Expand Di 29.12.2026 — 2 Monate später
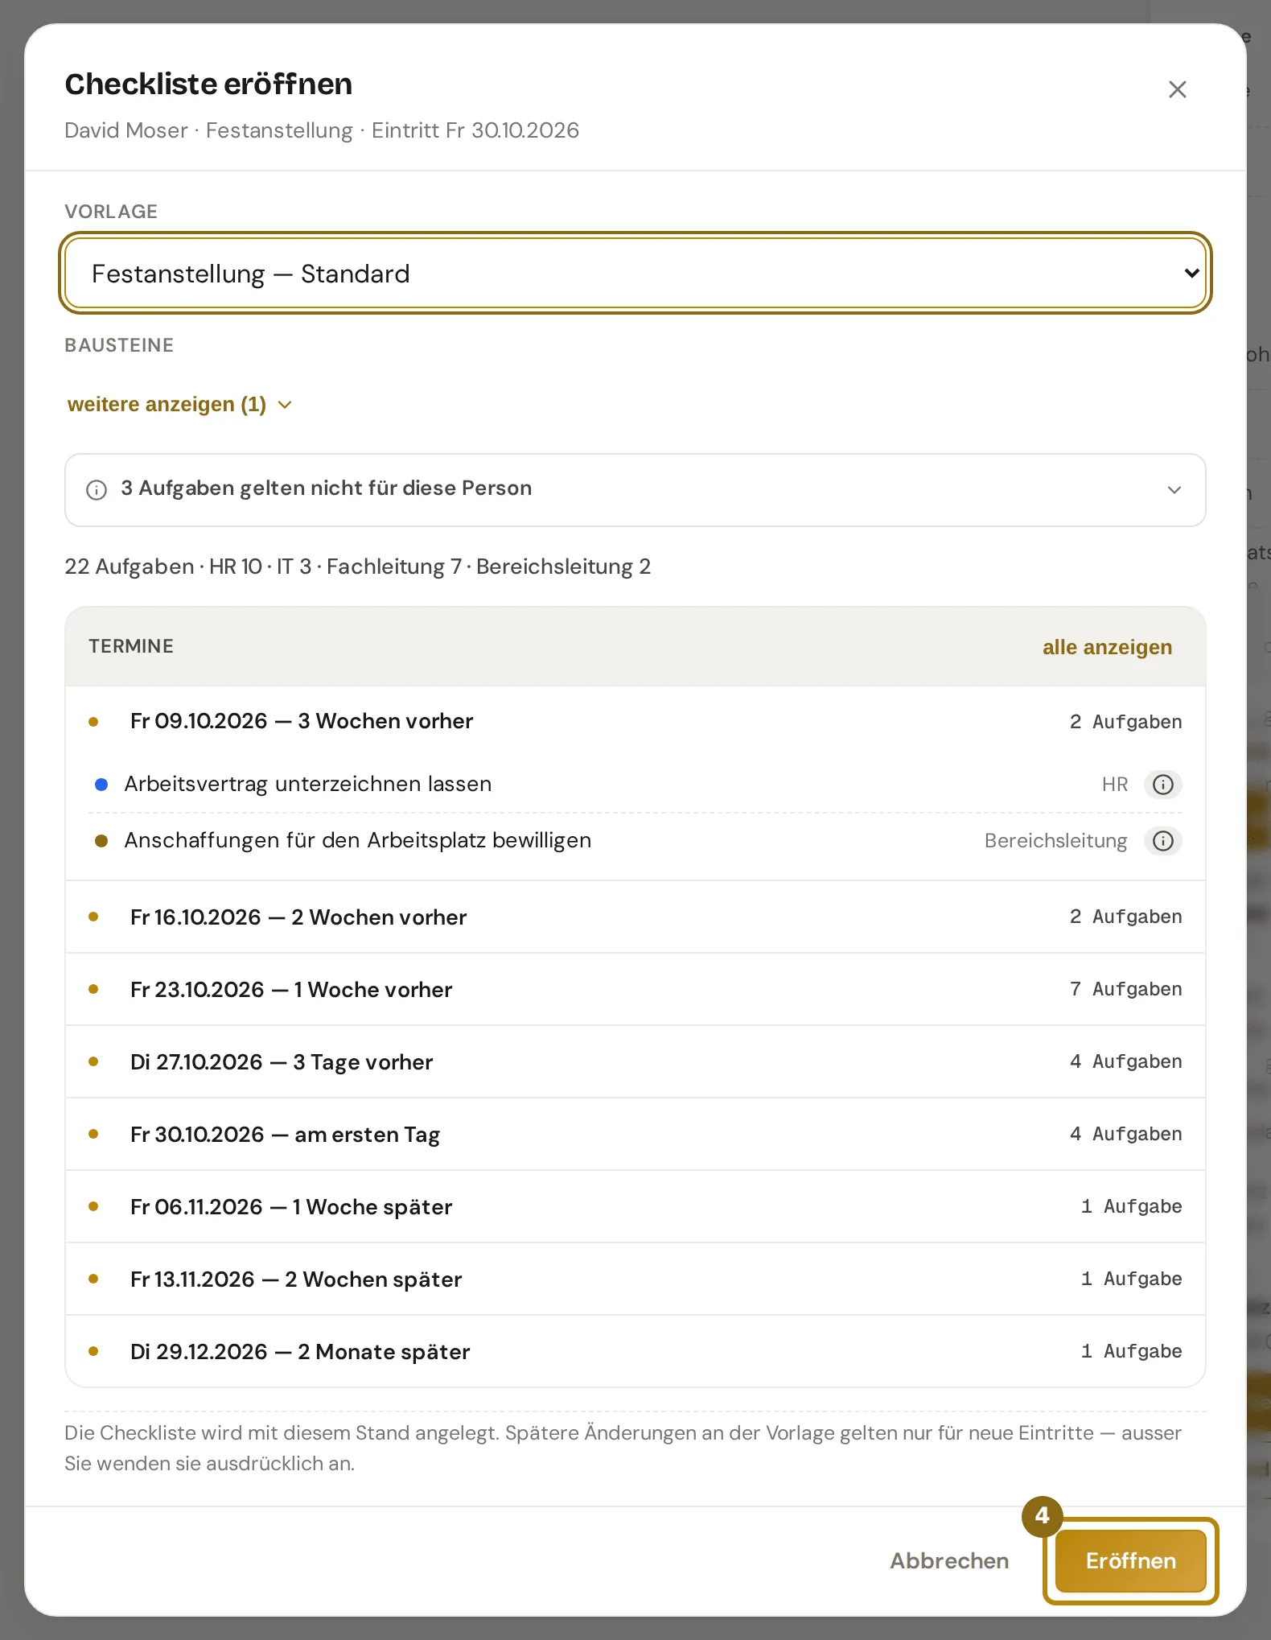The height and width of the screenshot is (1640, 1271). point(635,1352)
